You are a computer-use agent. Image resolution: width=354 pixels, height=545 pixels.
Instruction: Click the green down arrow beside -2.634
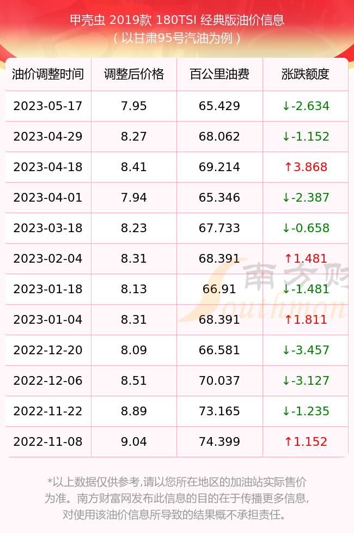pos(286,106)
